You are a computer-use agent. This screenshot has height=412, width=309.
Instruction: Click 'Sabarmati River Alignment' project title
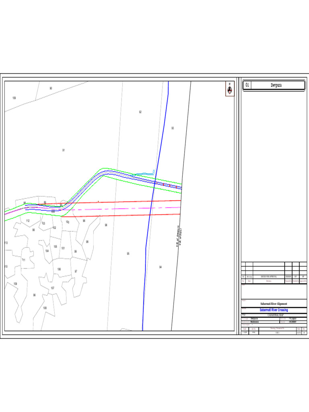(x=274, y=304)
